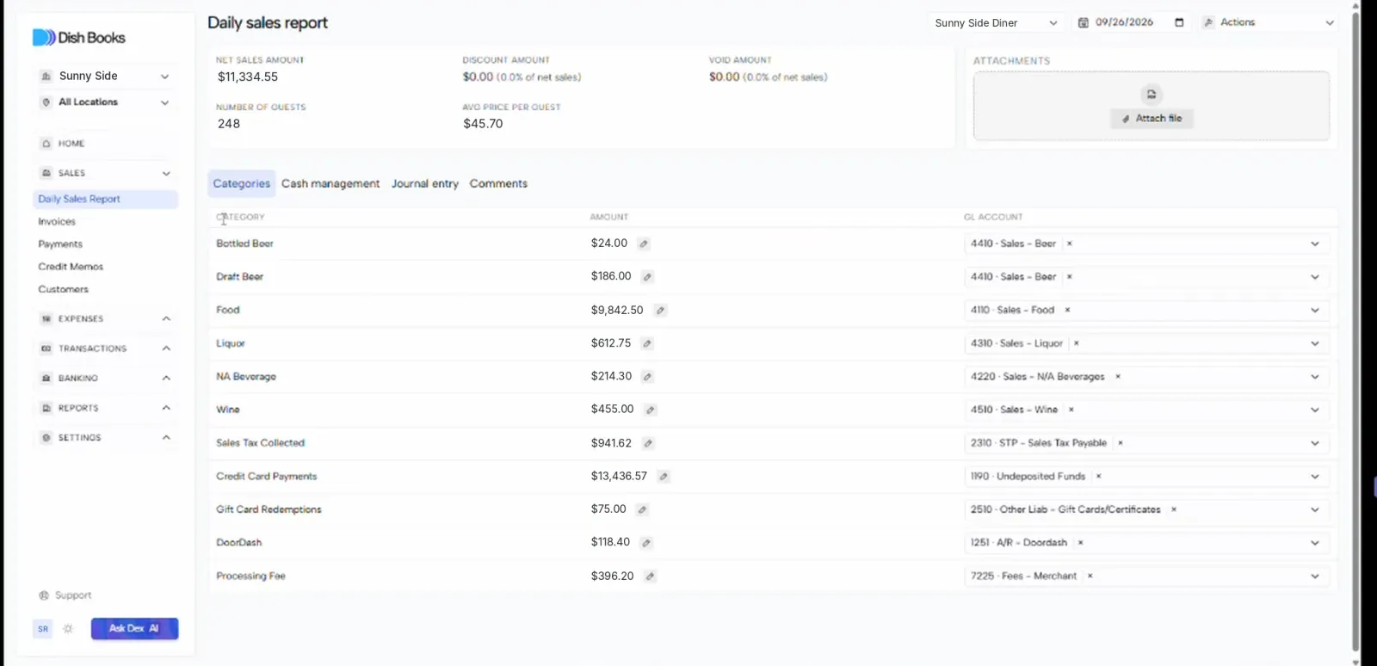The height and width of the screenshot is (666, 1377).
Task: Edit the Gift Card Redemptions amount icon
Action: click(x=642, y=509)
